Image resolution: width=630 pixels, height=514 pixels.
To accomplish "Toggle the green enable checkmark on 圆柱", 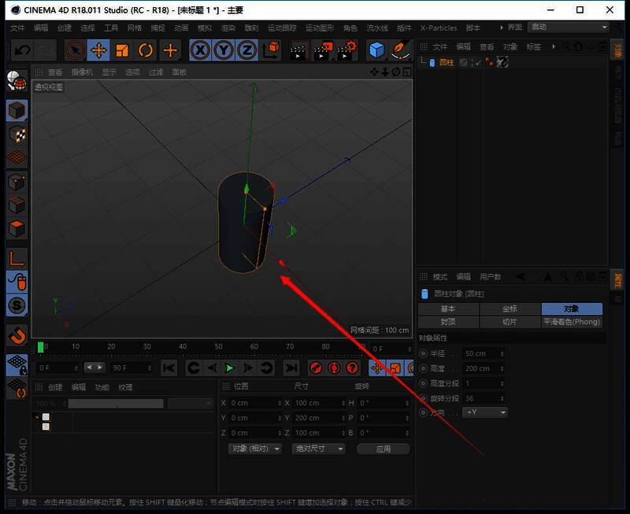I will pos(479,61).
